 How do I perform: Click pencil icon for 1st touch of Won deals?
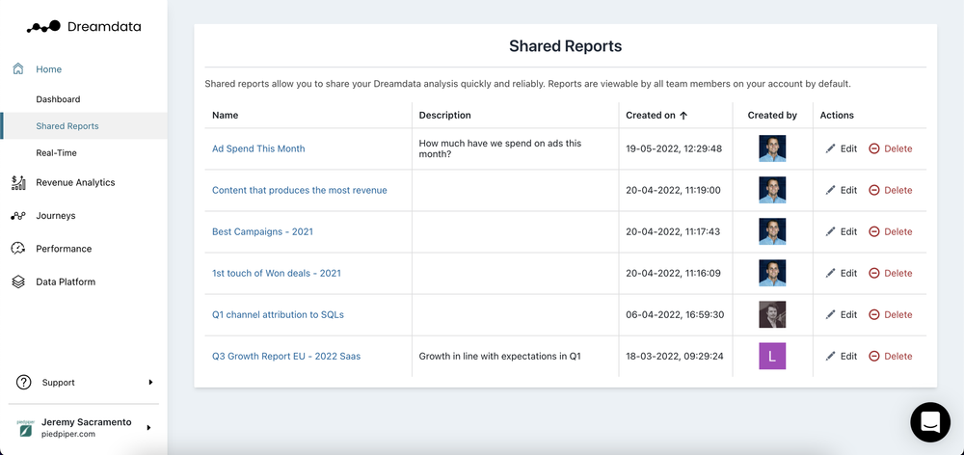[x=831, y=273]
